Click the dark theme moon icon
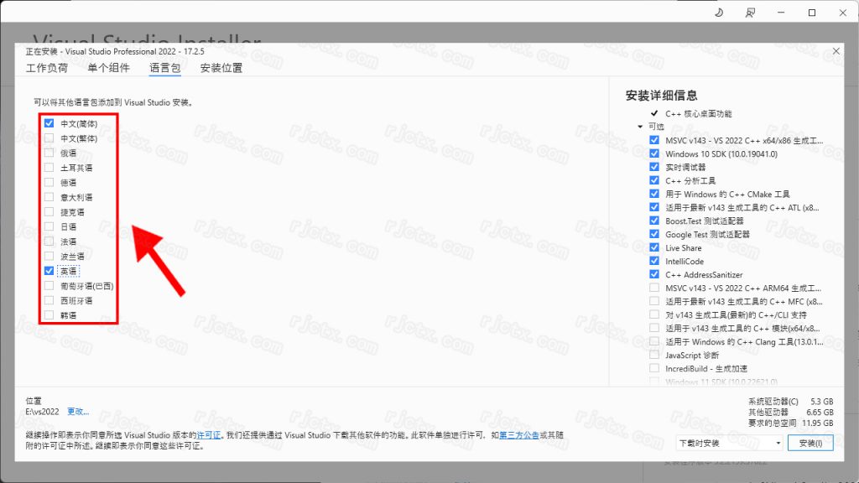 tap(720, 13)
